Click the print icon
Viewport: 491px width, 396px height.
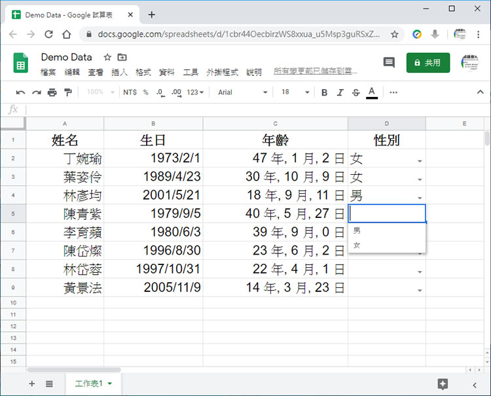coord(52,92)
